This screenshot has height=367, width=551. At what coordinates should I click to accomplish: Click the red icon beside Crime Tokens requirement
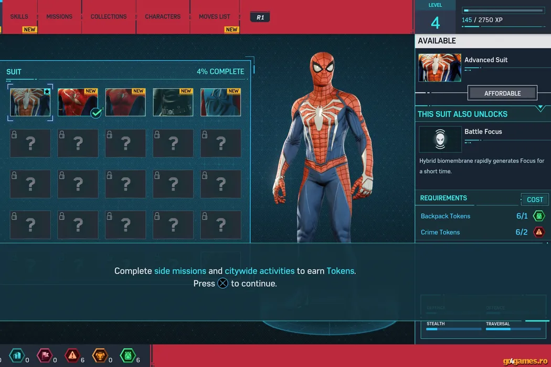pyautogui.click(x=538, y=232)
